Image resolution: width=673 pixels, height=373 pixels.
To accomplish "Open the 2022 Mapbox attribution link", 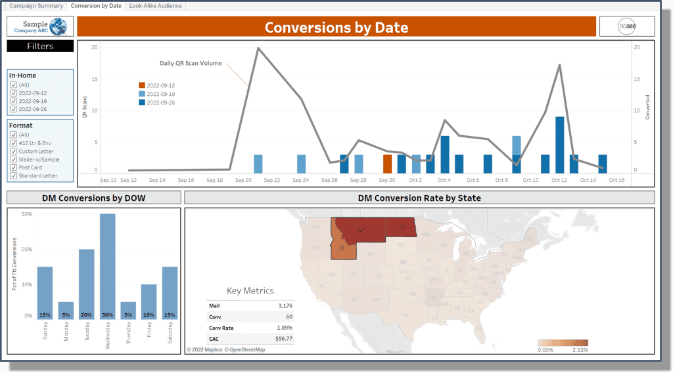I will 205,350.
